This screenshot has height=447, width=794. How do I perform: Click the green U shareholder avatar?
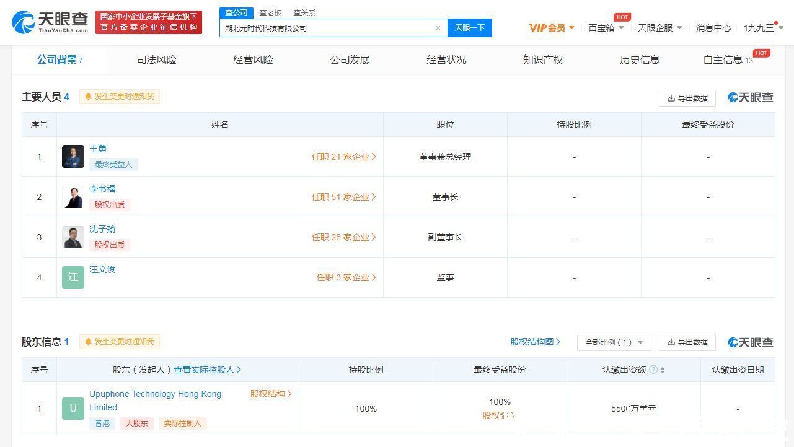[x=73, y=409]
